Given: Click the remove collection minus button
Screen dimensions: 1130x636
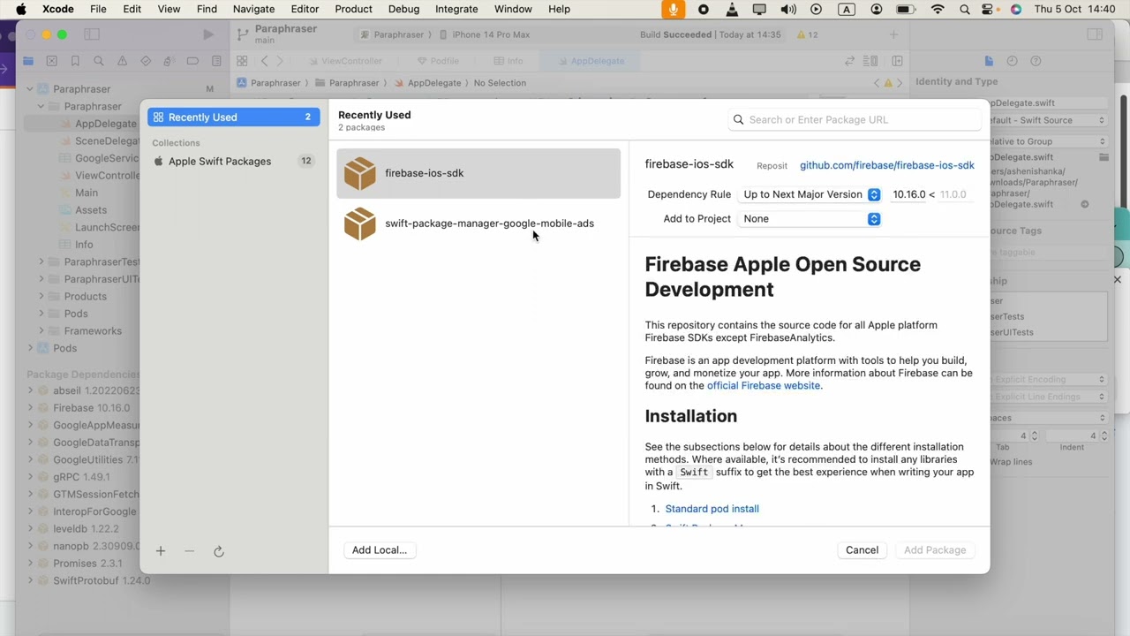Looking at the screenshot, I should tap(189, 551).
